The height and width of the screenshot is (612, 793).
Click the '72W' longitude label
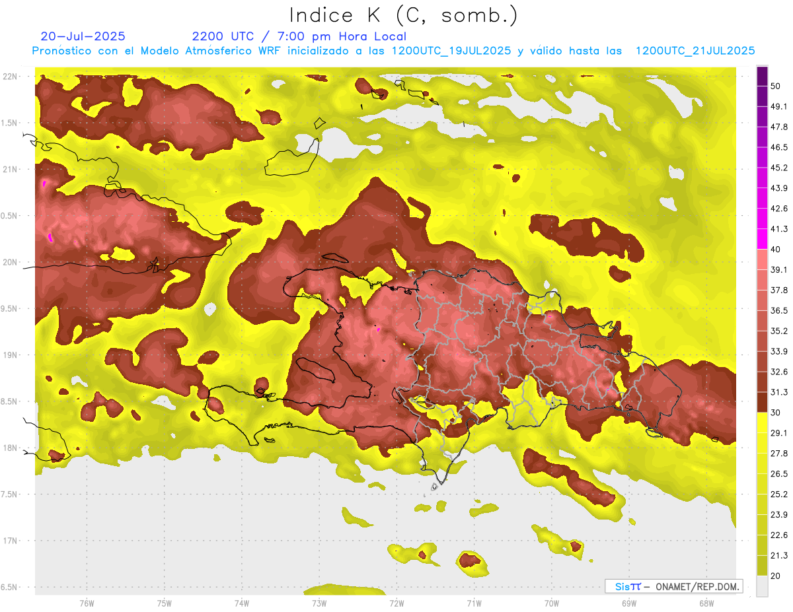click(397, 603)
